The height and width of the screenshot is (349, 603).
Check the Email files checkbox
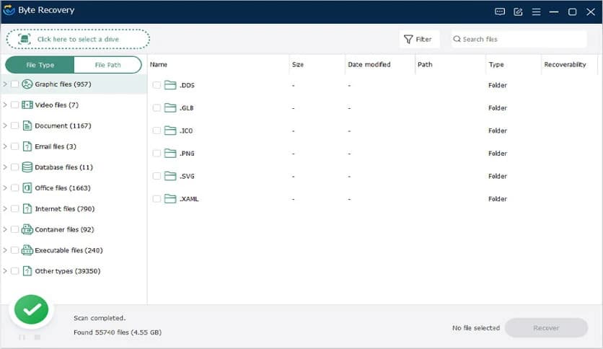coord(14,146)
